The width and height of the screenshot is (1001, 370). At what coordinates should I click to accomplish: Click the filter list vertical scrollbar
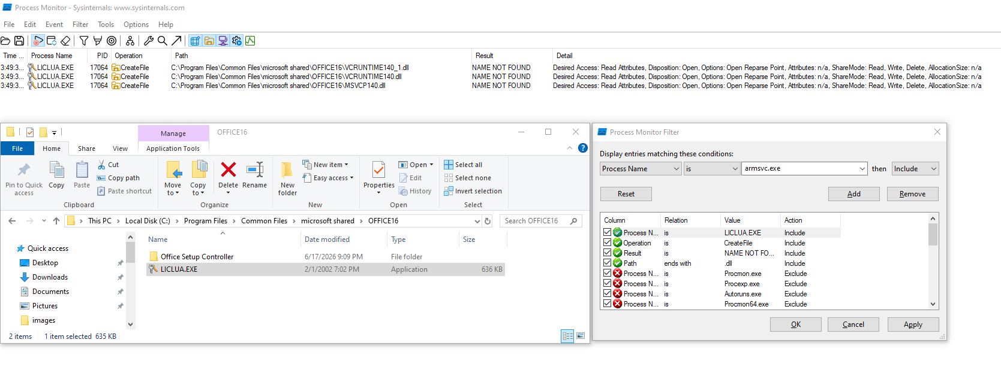(933, 262)
